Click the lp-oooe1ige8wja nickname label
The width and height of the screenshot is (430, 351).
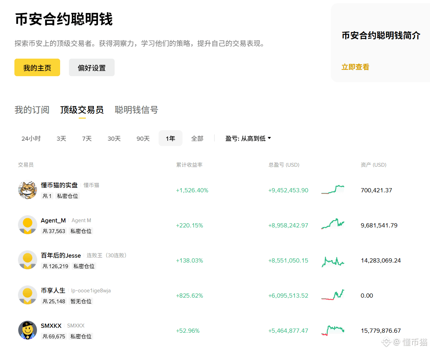coord(91,291)
